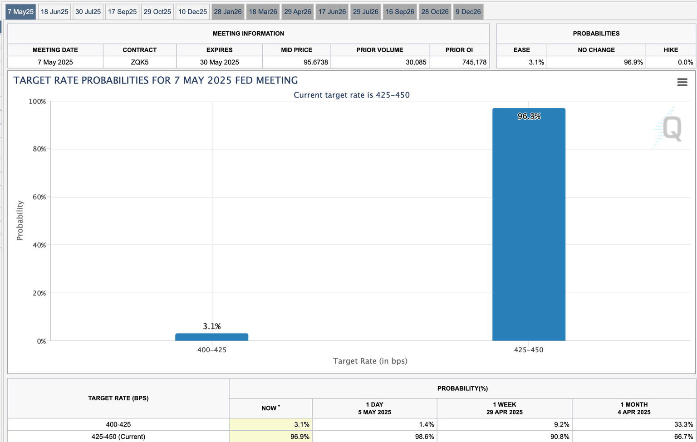The width and height of the screenshot is (697, 442).
Task: Select the 17 Sep25 tab
Action: [x=122, y=12]
